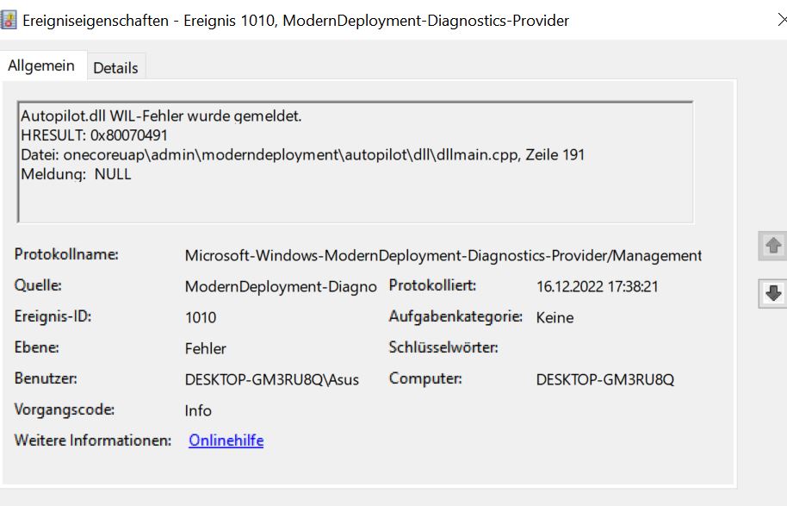Go to next event with down arrow
This screenshot has width=787, height=506.
coord(772,294)
